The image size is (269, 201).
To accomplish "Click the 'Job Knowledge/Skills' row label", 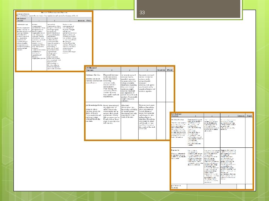I will click(x=94, y=105).
